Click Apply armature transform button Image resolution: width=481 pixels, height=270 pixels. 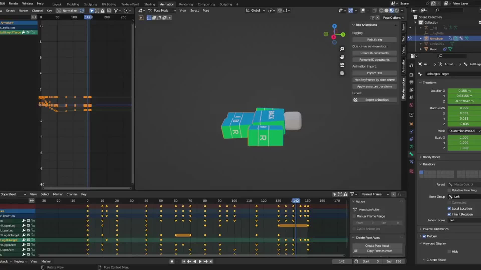374,86
